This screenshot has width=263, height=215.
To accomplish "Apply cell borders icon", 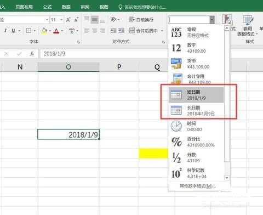I will 28,31.
